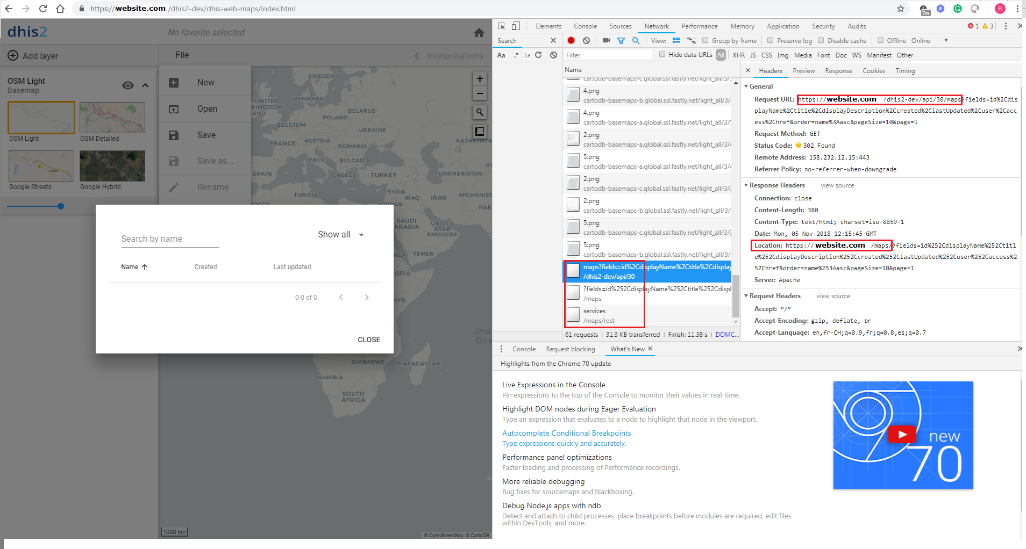Toggle the DevTools device toolbar icon

[x=516, y=26]
